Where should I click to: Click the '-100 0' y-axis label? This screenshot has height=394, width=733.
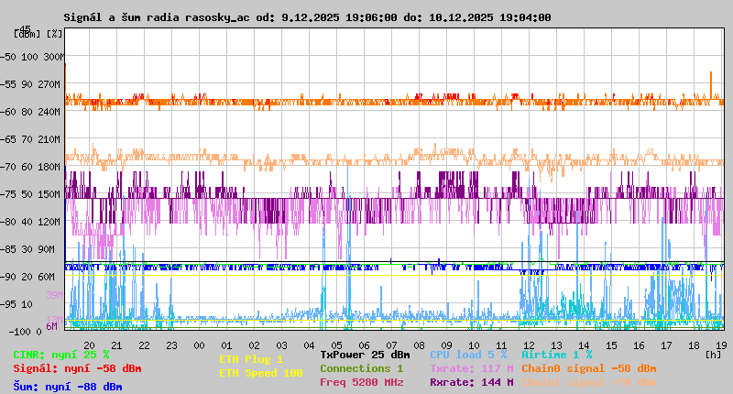[26, 332]
